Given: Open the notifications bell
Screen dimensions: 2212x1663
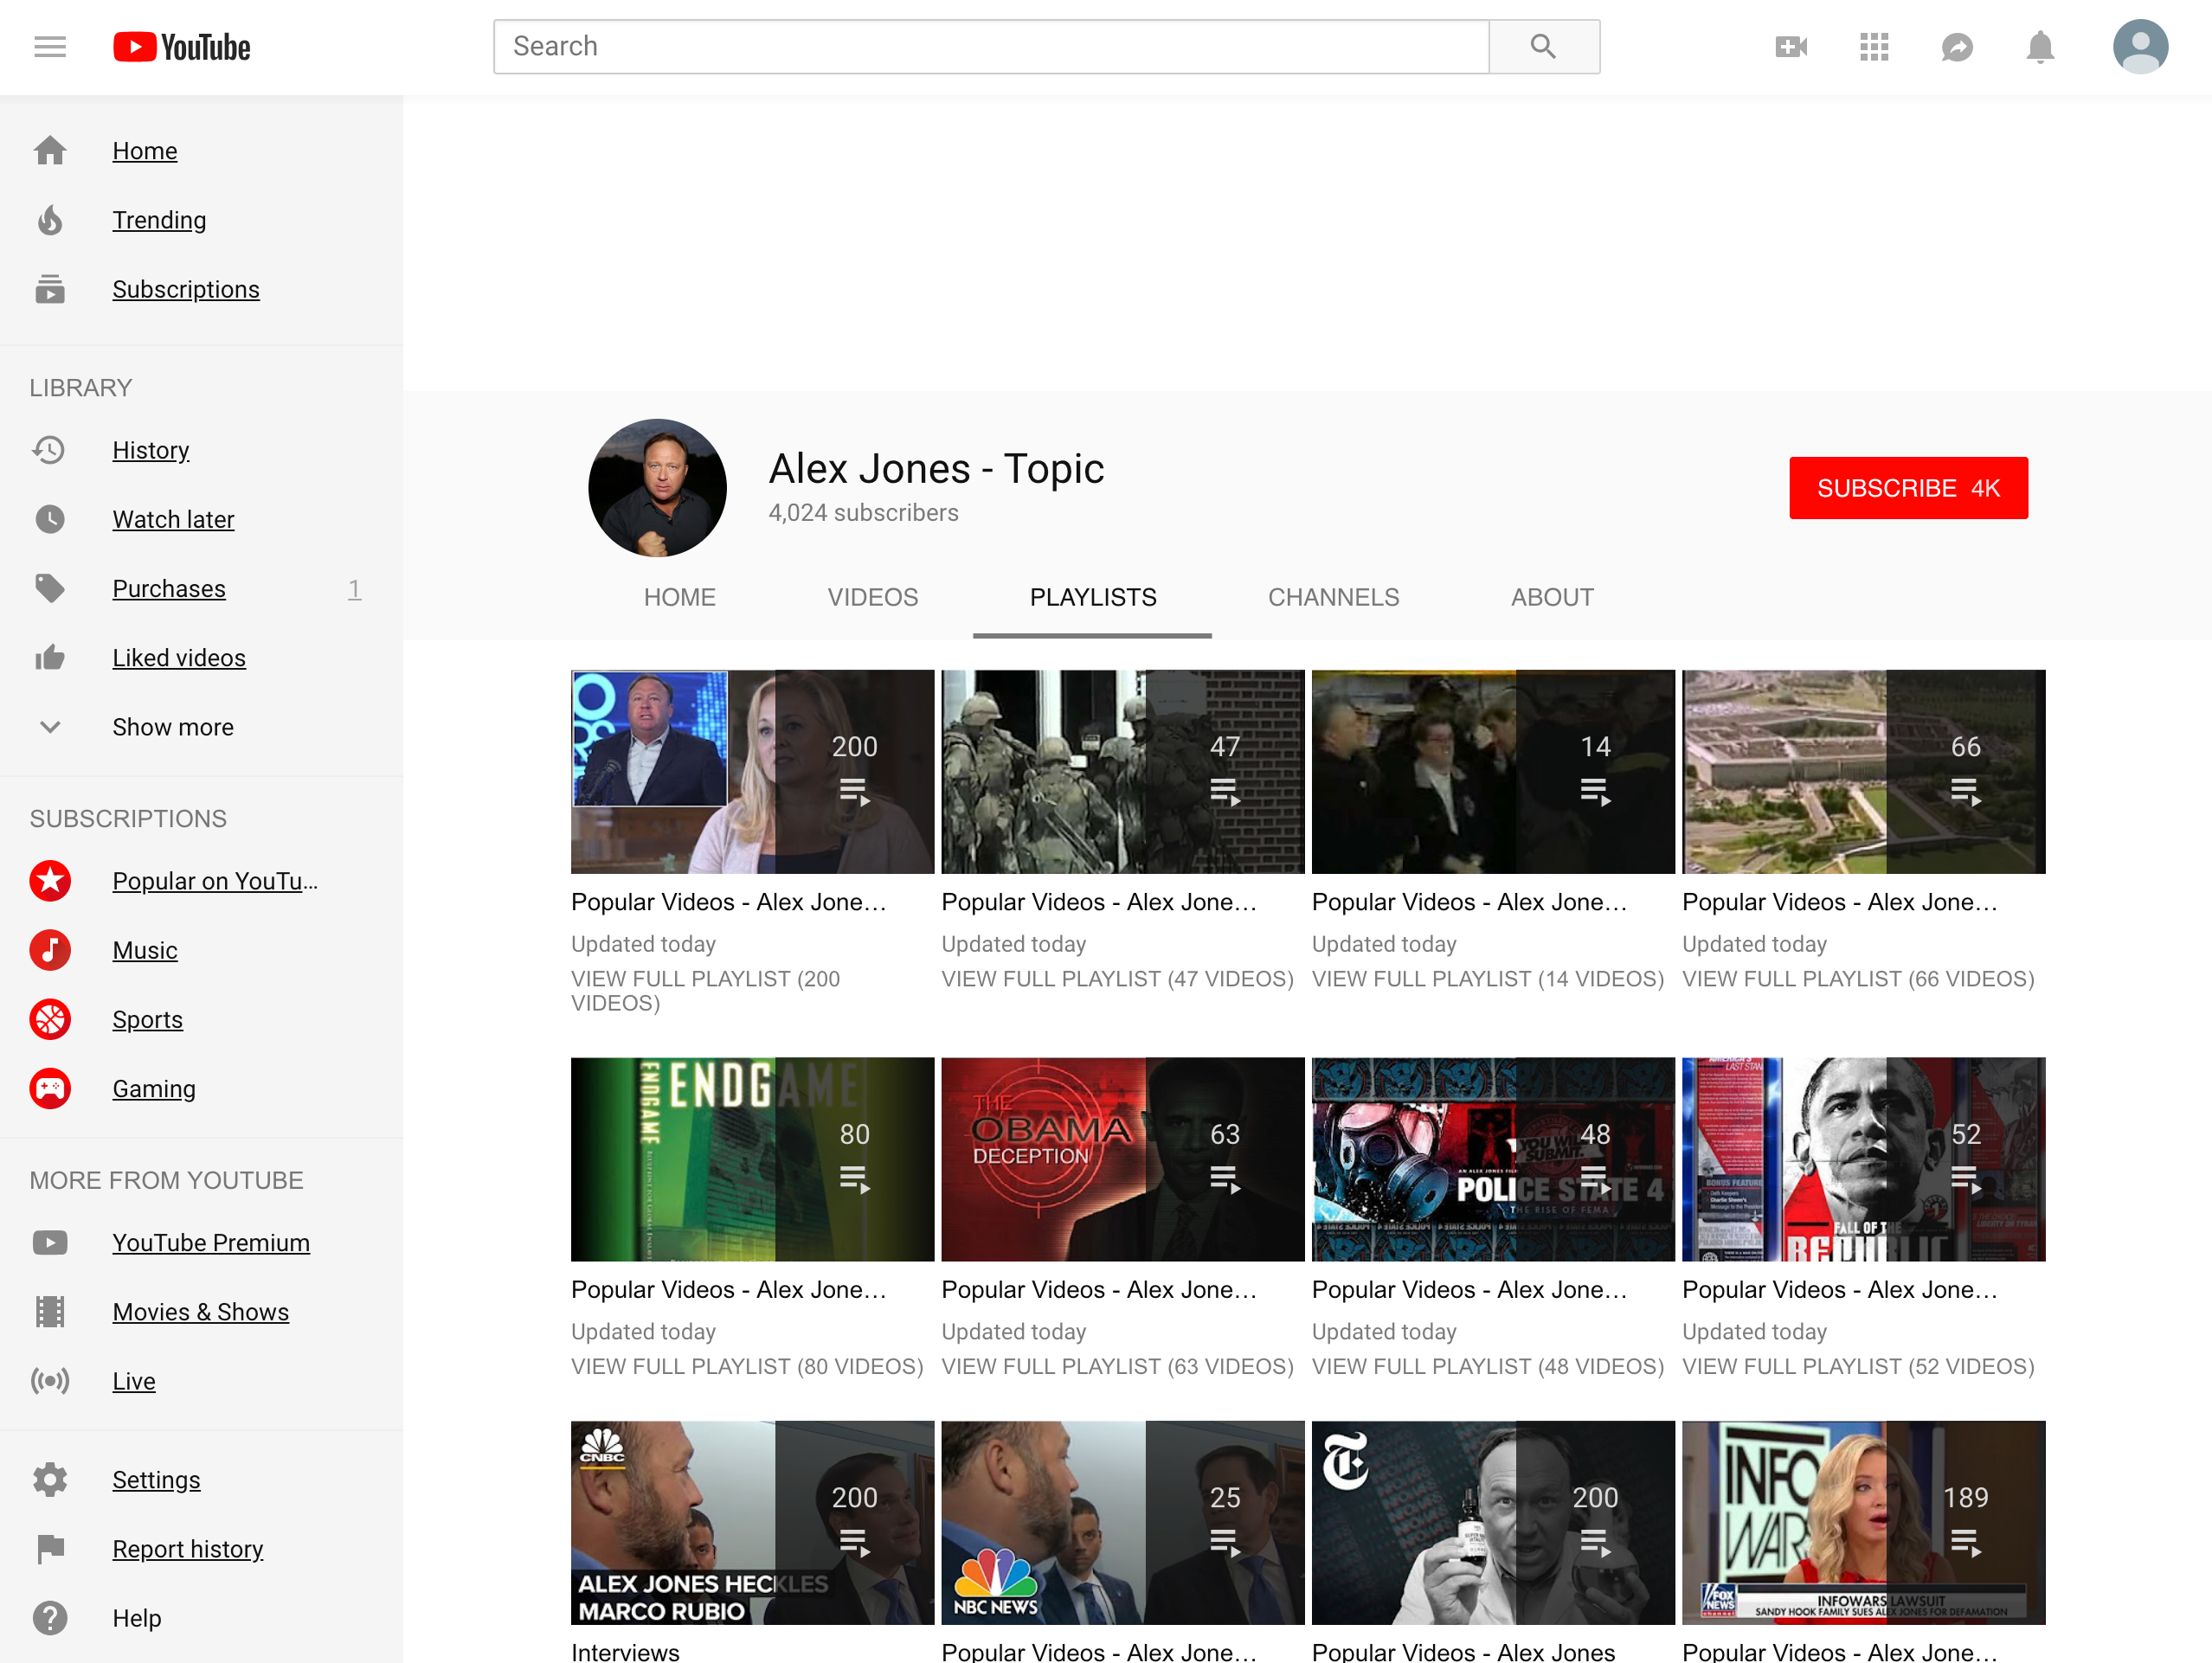Looking at the screenshot, I should click(x=2040, y=47).
